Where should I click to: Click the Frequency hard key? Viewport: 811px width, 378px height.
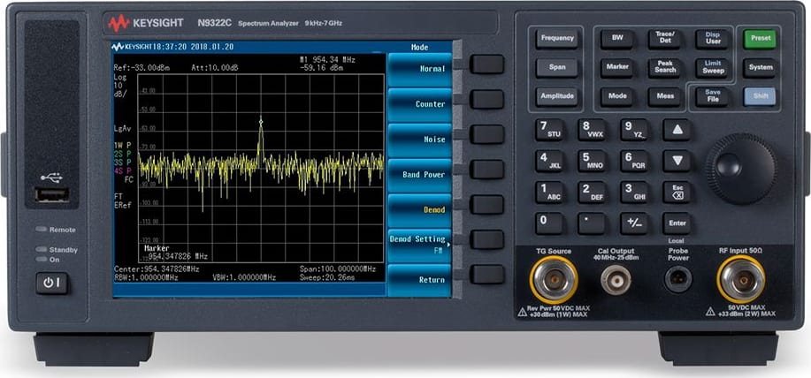pos(557,39)
